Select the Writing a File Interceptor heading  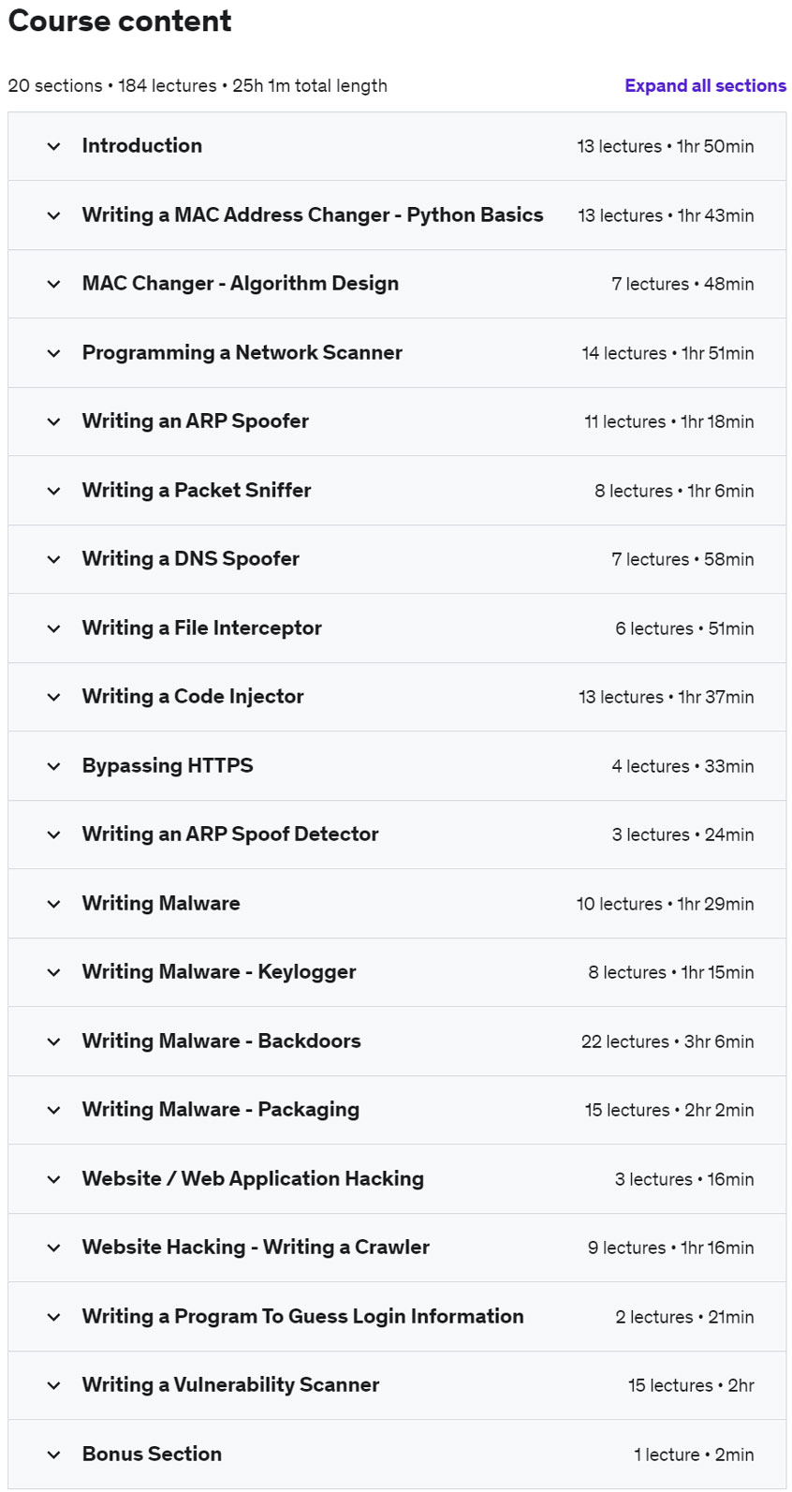(201, 628)
